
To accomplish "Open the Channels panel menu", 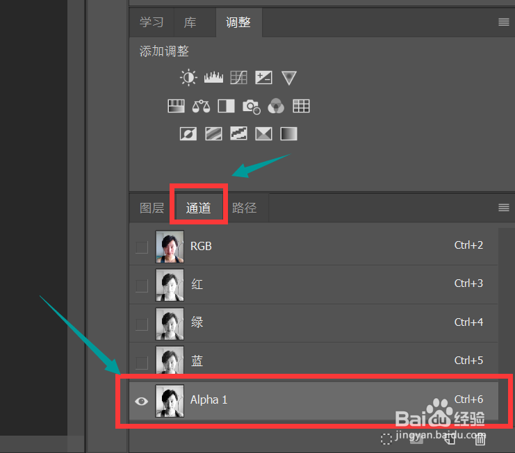I will (503, 208).
